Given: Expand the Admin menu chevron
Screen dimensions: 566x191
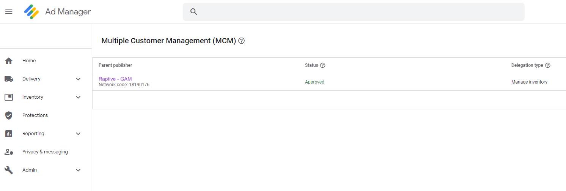Looking at the screenshot, I should [x=78, y=170].
